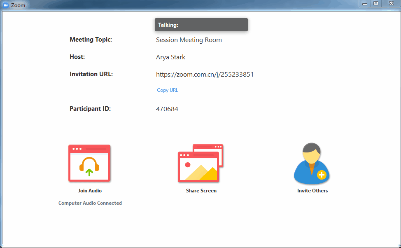Image resolution: width=401 pixels, height=248 pixels.
Task: Maximize the Zoom window
Action: pos(376,4)
